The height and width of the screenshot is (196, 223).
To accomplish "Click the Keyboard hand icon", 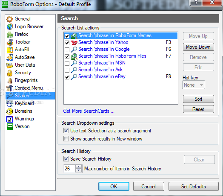I will pos(10,103).
